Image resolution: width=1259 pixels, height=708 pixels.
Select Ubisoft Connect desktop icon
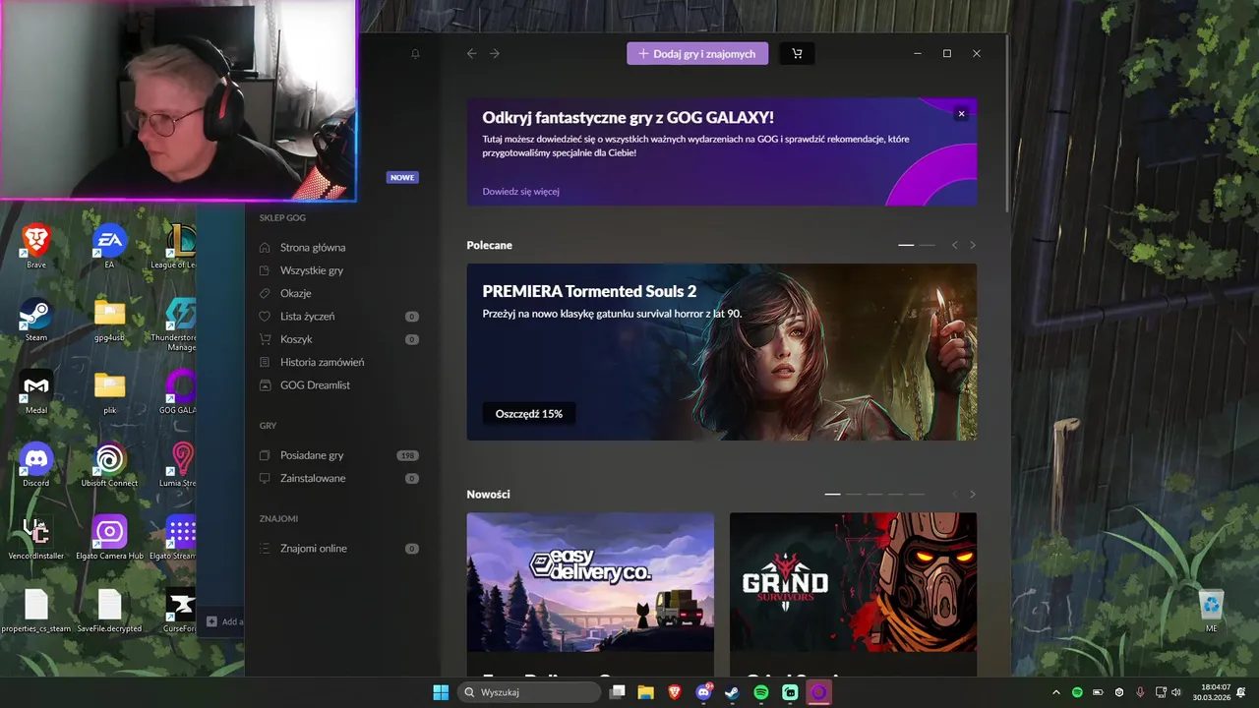(109, 464)
